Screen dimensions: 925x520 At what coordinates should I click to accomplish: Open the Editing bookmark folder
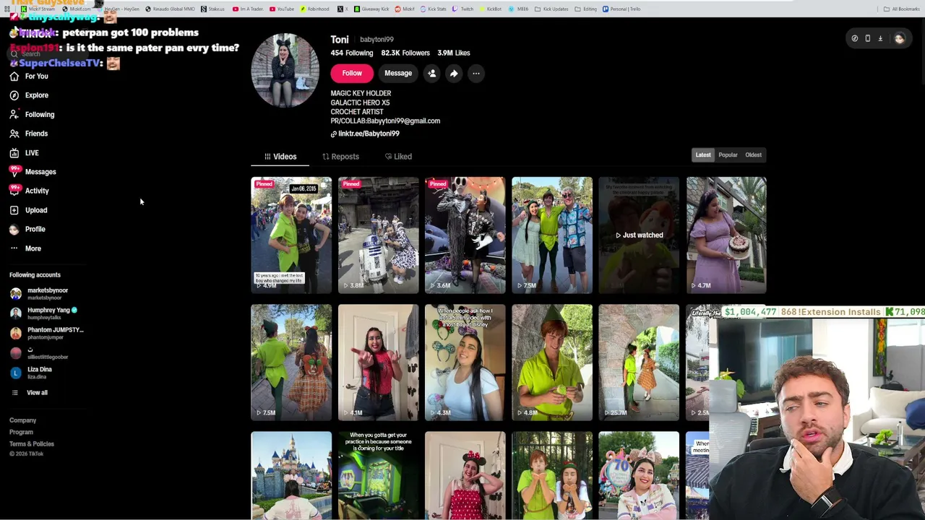pyautogui.click(x=587, y=9)
